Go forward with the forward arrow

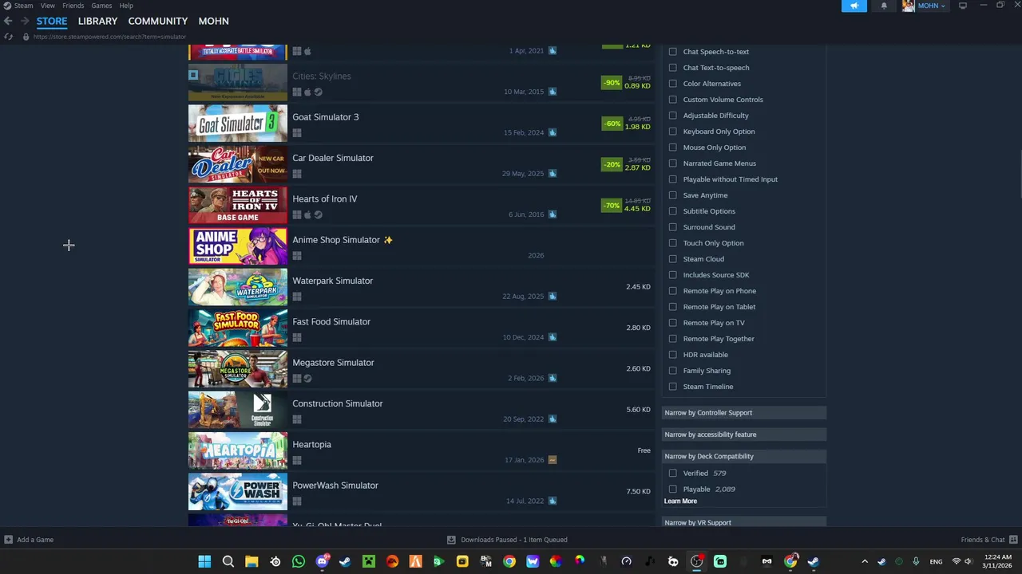click(25, 21)
